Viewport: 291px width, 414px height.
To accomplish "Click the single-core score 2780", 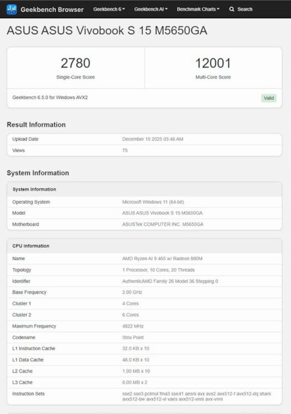I will 75,63.
